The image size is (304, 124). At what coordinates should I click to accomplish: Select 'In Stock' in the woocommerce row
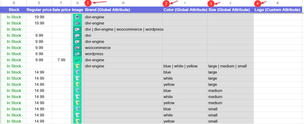pos(14,48)
